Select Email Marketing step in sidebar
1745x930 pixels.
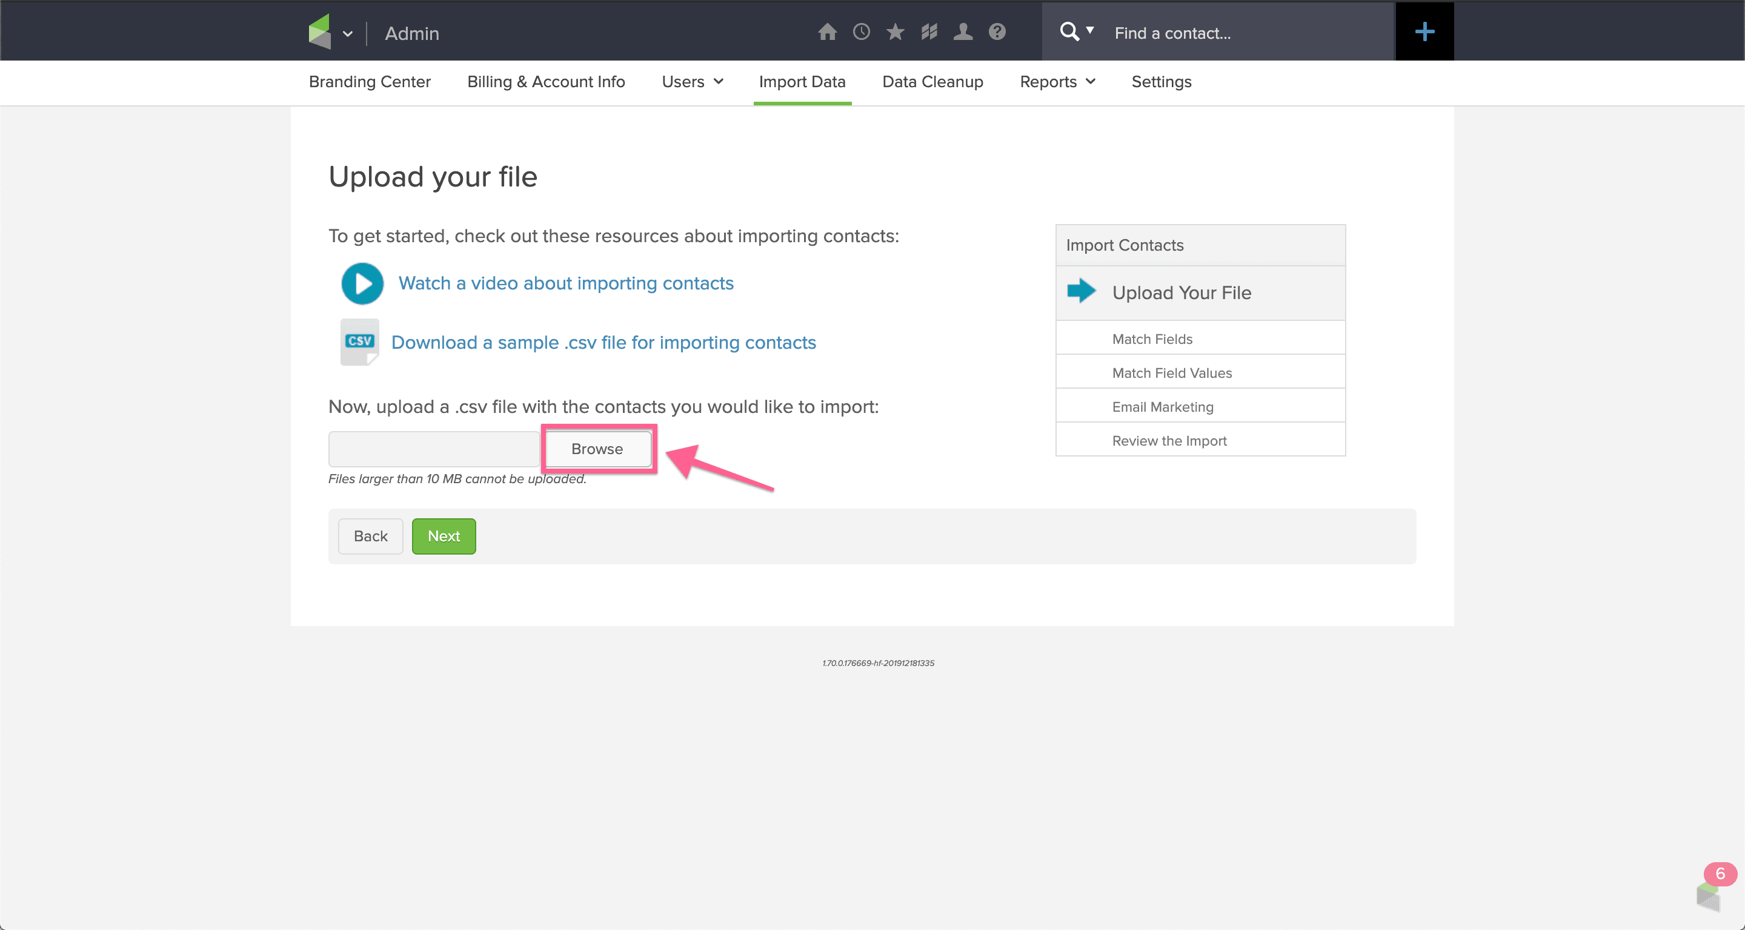pos(1200,406)
